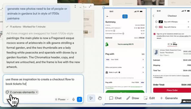
Task: Uncheck the lululemon emails signup checkbox
Action: point(155,34)
